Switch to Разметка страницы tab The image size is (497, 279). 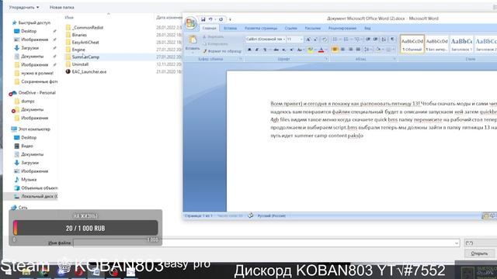click(x=261, y=28)
